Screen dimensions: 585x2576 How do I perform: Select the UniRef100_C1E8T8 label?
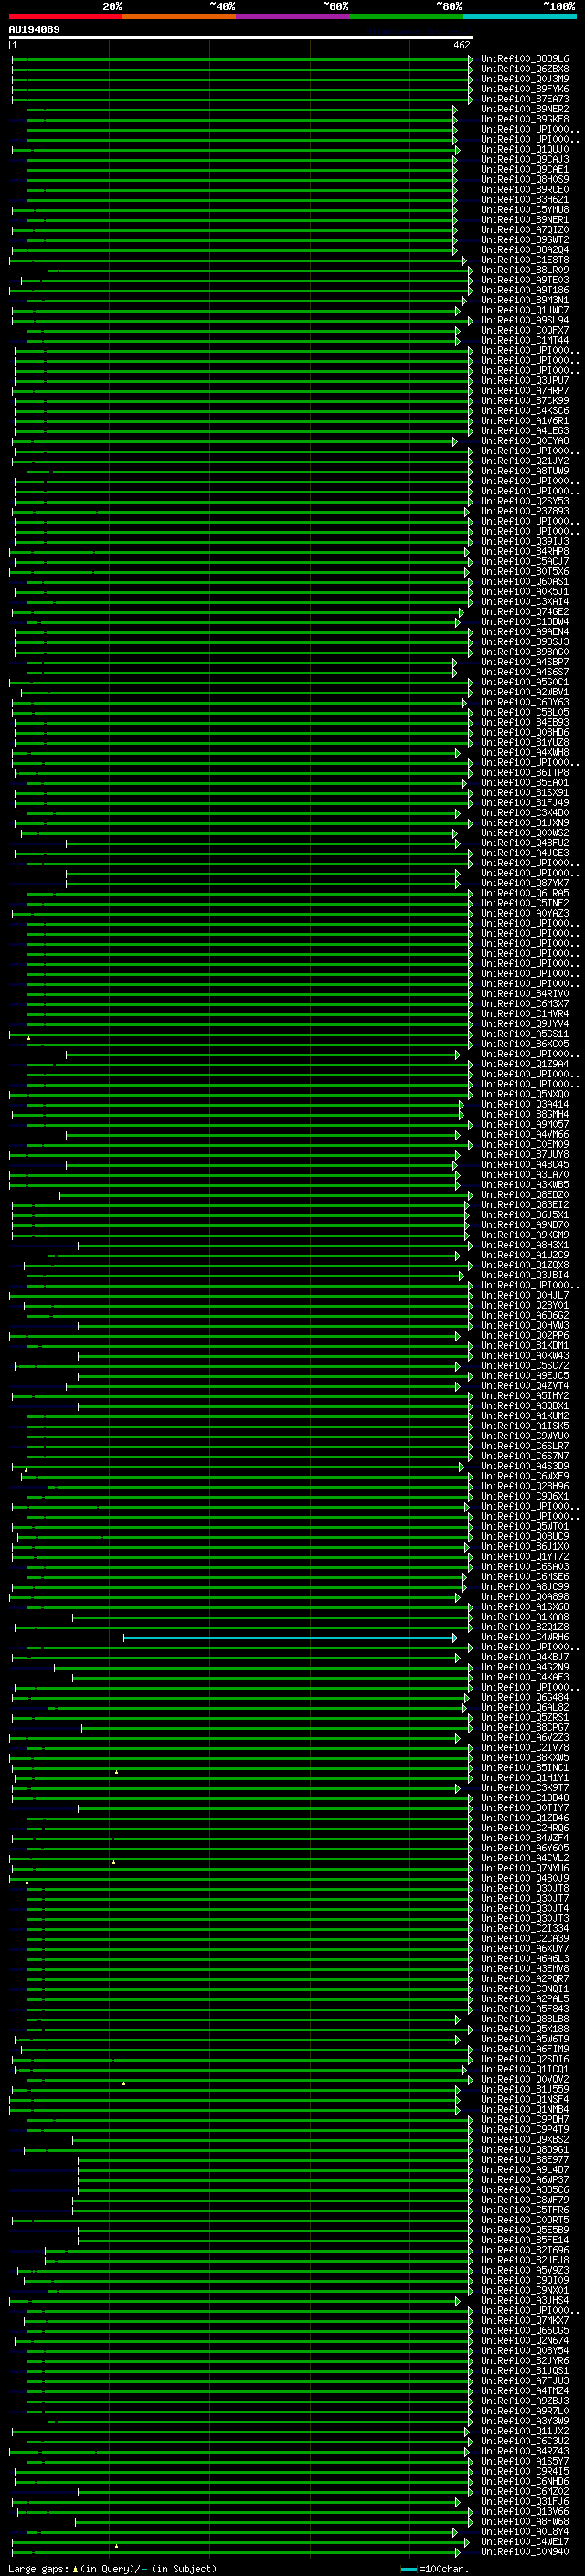(525, 260)
